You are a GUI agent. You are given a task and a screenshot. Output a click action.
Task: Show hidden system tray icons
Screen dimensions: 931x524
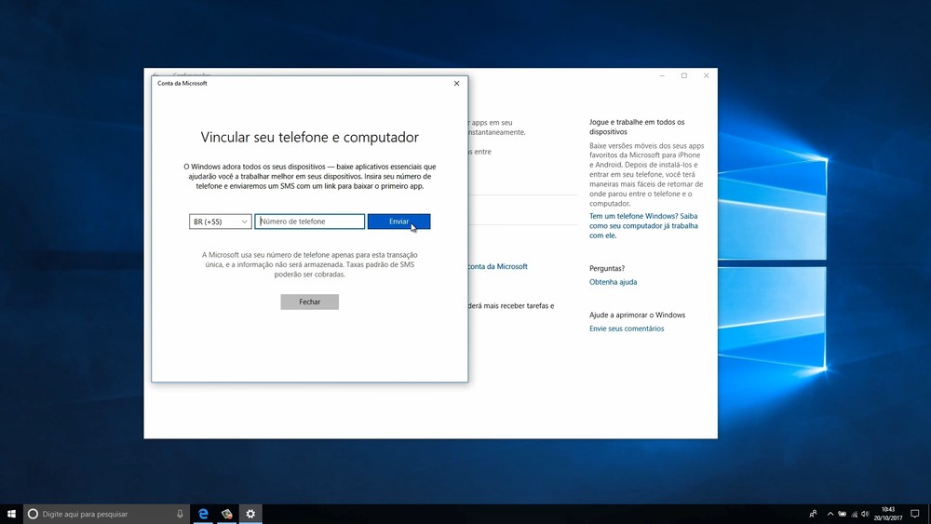click(830, 514)
